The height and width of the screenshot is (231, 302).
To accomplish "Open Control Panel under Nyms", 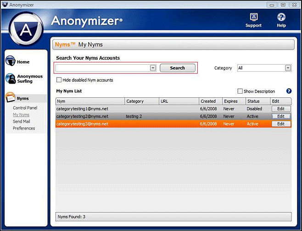I will (25, 107).
